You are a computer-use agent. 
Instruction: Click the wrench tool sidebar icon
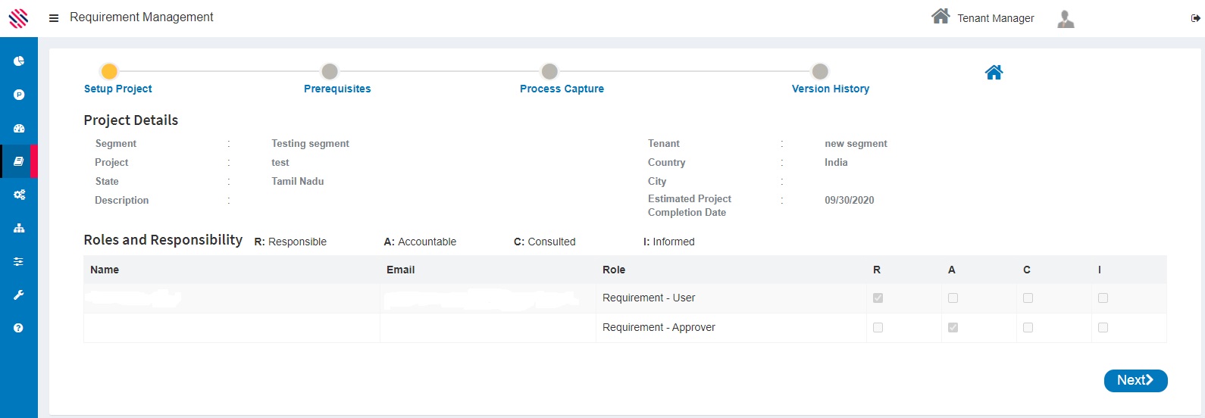[x=19, y=295]
